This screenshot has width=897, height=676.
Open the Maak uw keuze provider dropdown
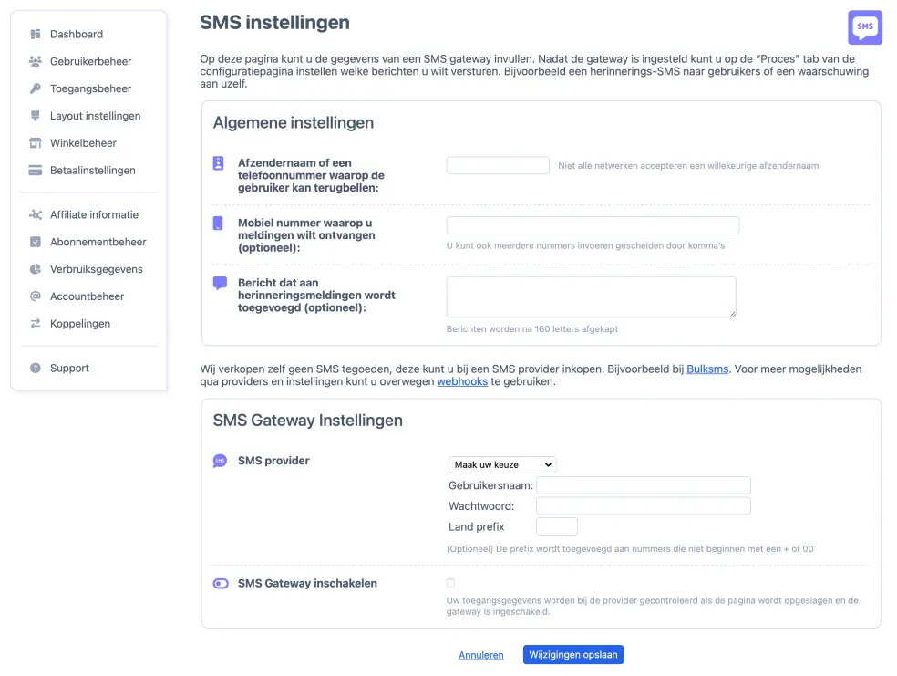point(501,464)
